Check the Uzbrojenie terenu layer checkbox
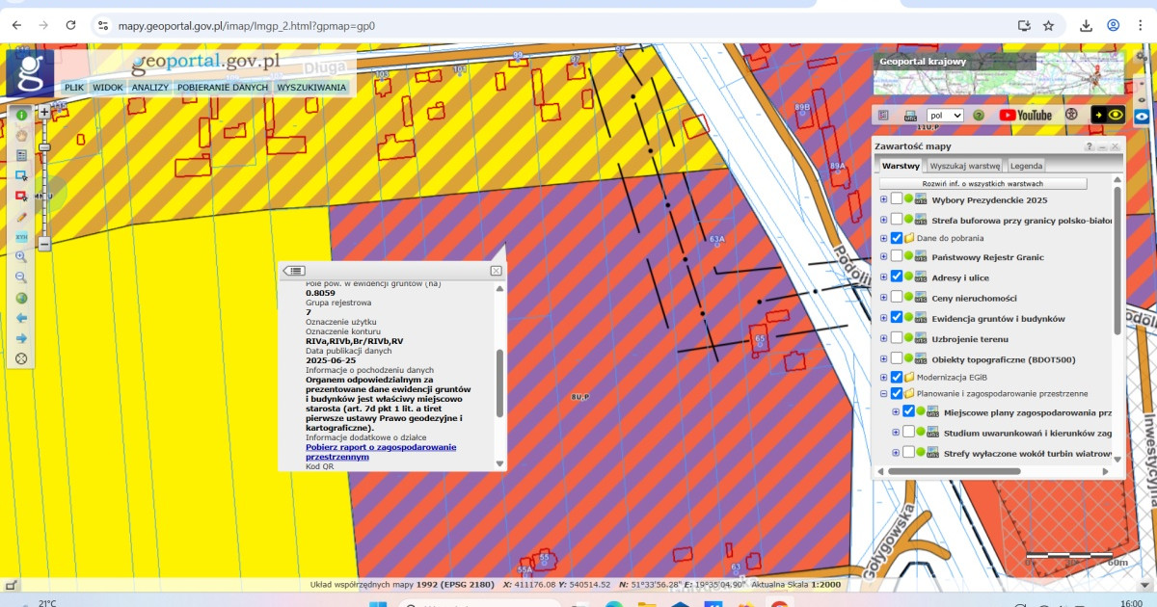Viewport: 1157px width, 607px height. (897, 338)
